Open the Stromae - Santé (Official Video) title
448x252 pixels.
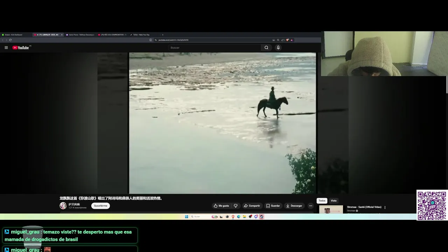364,207
